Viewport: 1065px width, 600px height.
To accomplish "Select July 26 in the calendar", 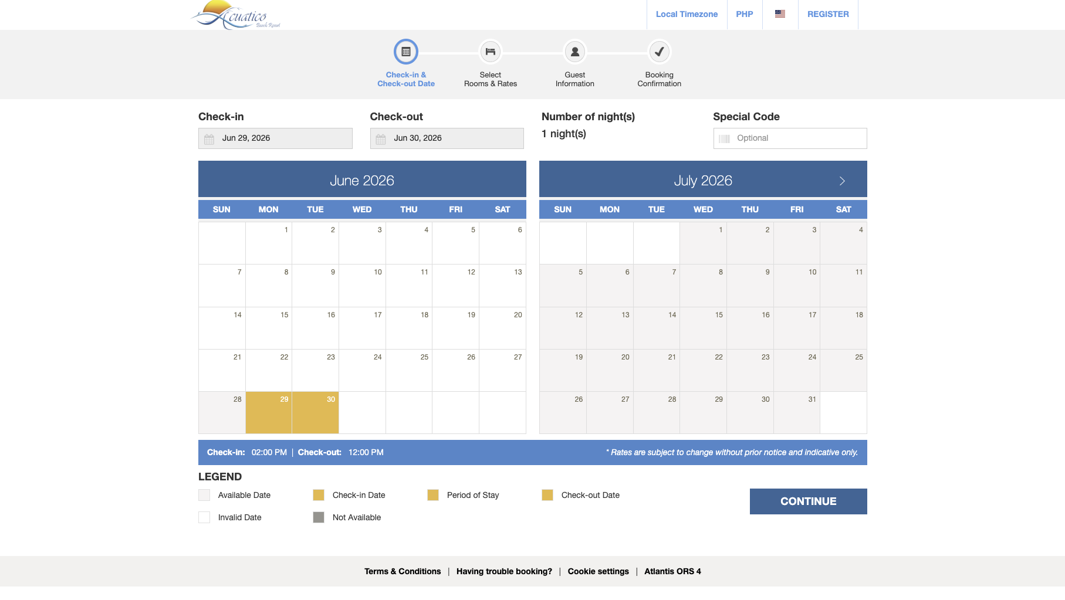I will coord(563,413).
